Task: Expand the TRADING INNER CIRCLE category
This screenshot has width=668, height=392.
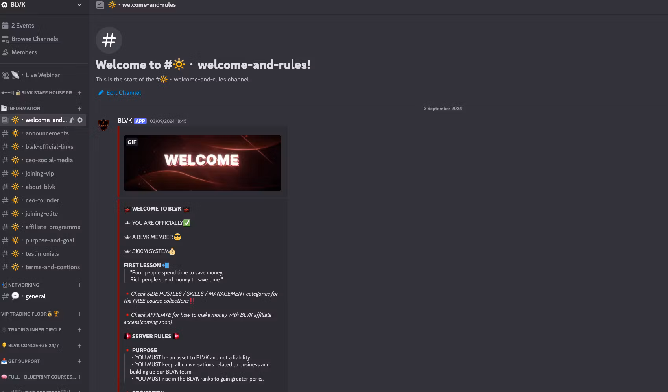Action: [35, 330]
